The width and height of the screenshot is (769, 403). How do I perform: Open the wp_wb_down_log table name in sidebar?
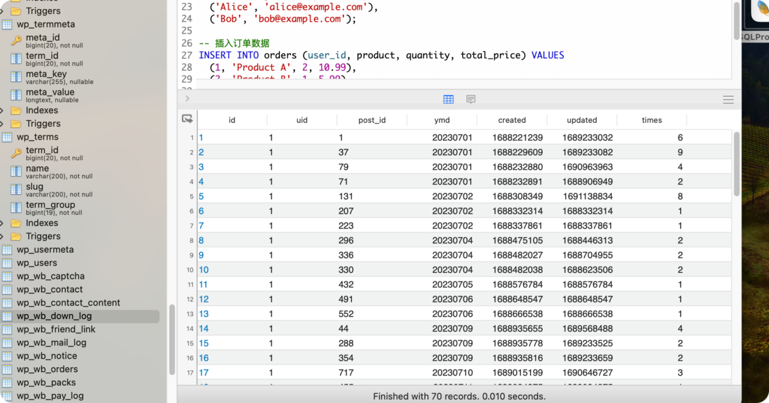pos(54,317)
